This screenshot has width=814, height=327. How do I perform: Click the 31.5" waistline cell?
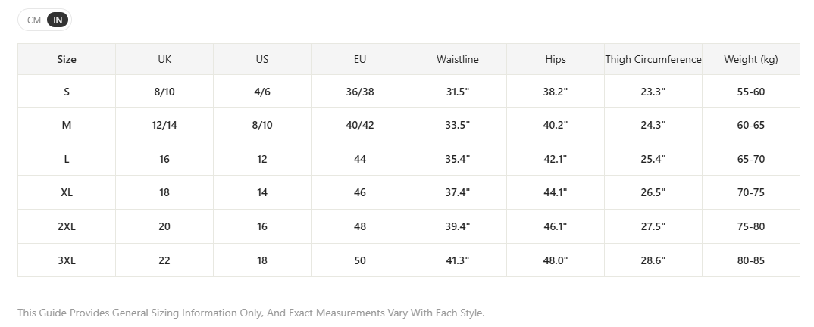click(x=457, y=92)
